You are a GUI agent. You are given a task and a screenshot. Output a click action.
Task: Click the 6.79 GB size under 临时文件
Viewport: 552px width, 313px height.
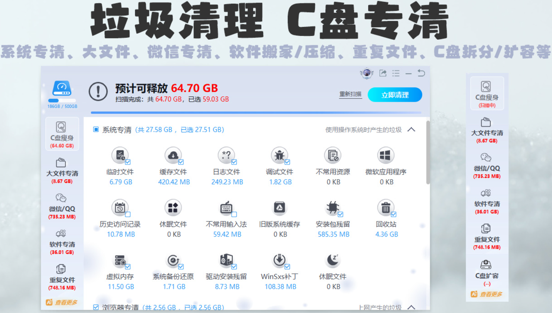pyautogui.click(x=121, y=182)
